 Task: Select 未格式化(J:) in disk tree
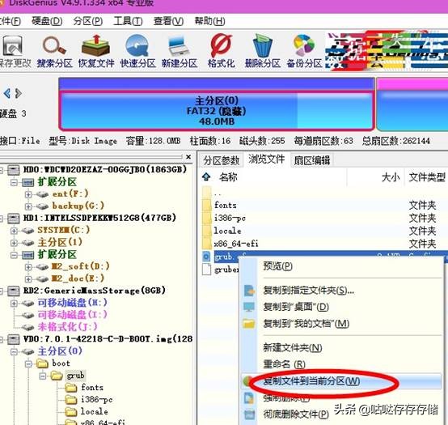pos(67,326)
